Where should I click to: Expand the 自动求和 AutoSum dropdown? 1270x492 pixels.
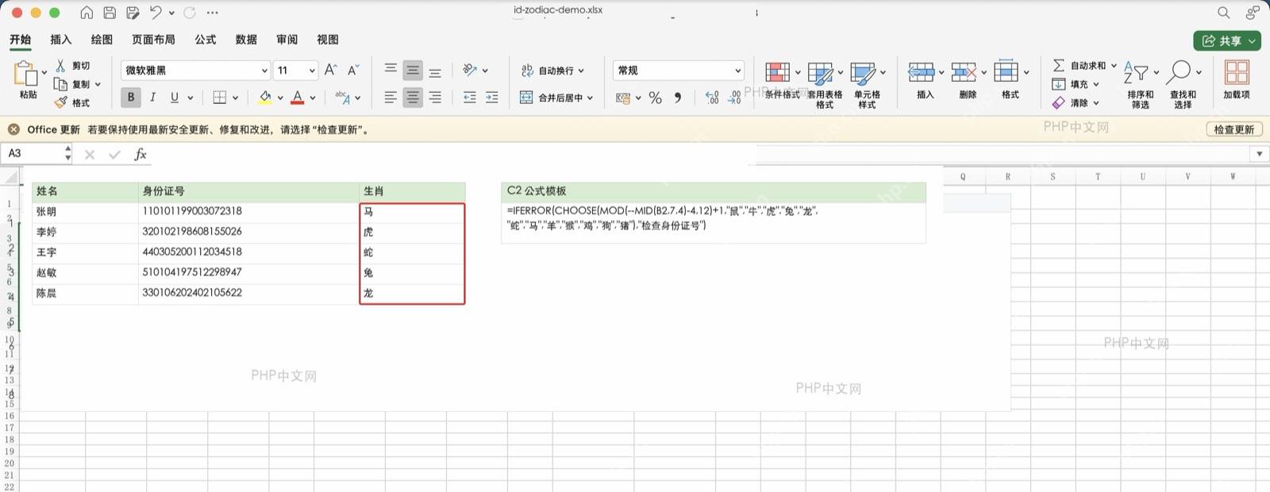(1114, 66)
